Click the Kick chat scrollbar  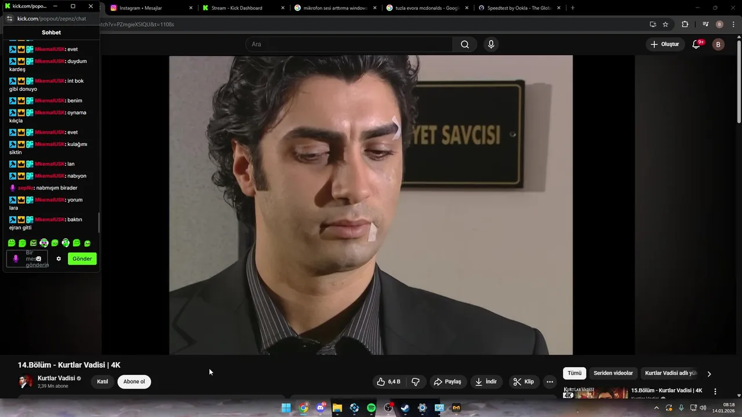pos(99,222)
